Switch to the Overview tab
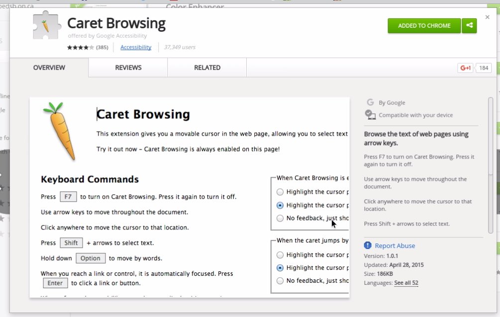This screenshot has height=317, width=500. point(49,68)
